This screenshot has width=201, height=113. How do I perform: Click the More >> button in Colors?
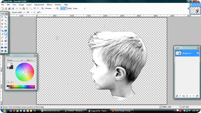coord(30,60)
